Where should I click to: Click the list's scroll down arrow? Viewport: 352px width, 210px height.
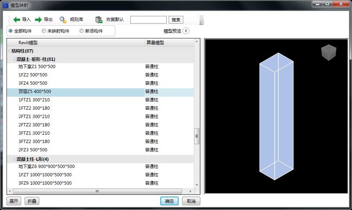(197, 185)
